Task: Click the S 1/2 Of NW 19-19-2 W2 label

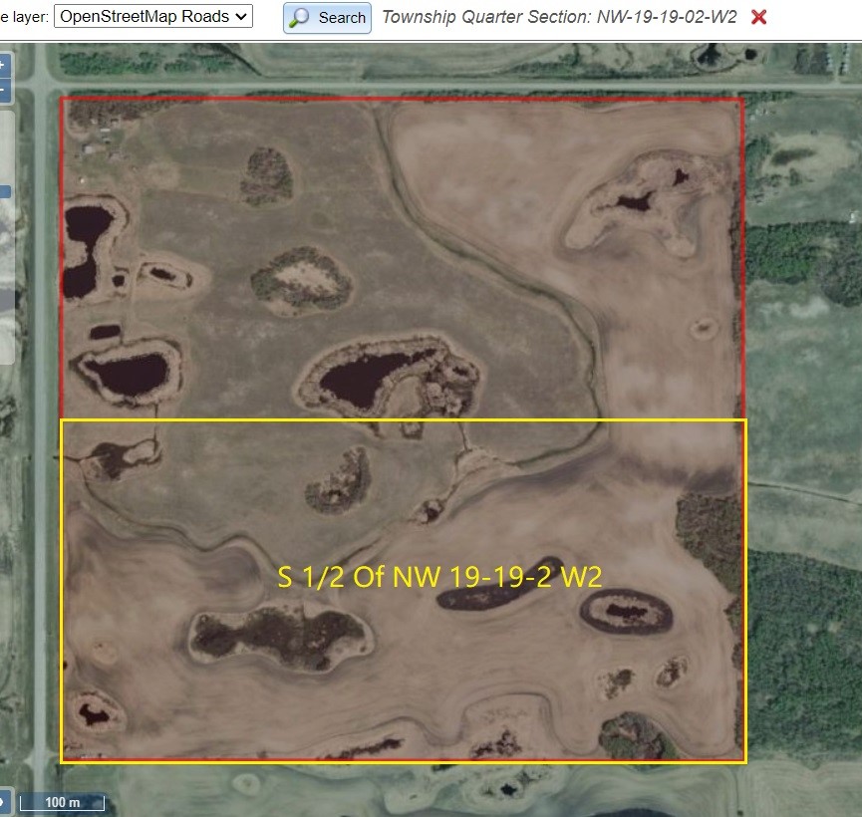Action: (x=439, y=577)
